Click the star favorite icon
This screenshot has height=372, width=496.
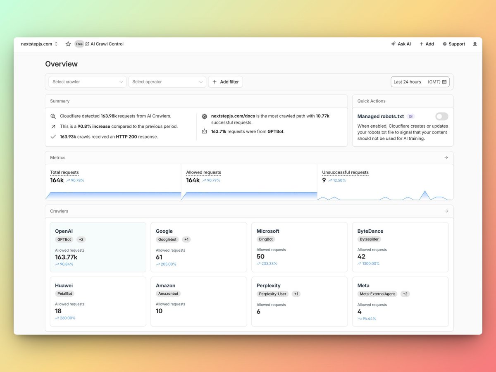pyautogui.click(x=68, y=44)
